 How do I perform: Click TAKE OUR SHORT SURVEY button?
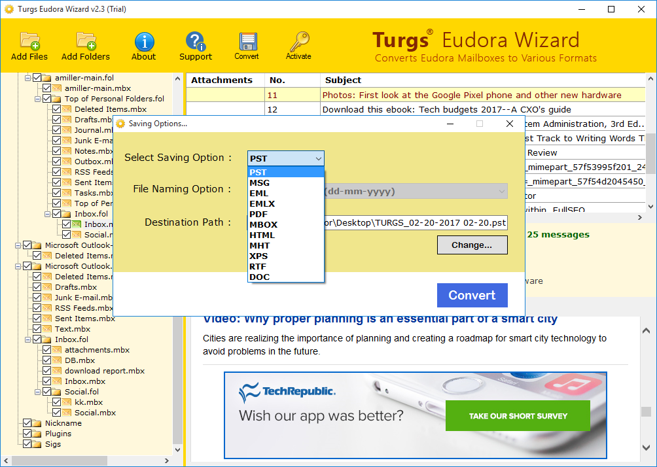coord(518,416)
